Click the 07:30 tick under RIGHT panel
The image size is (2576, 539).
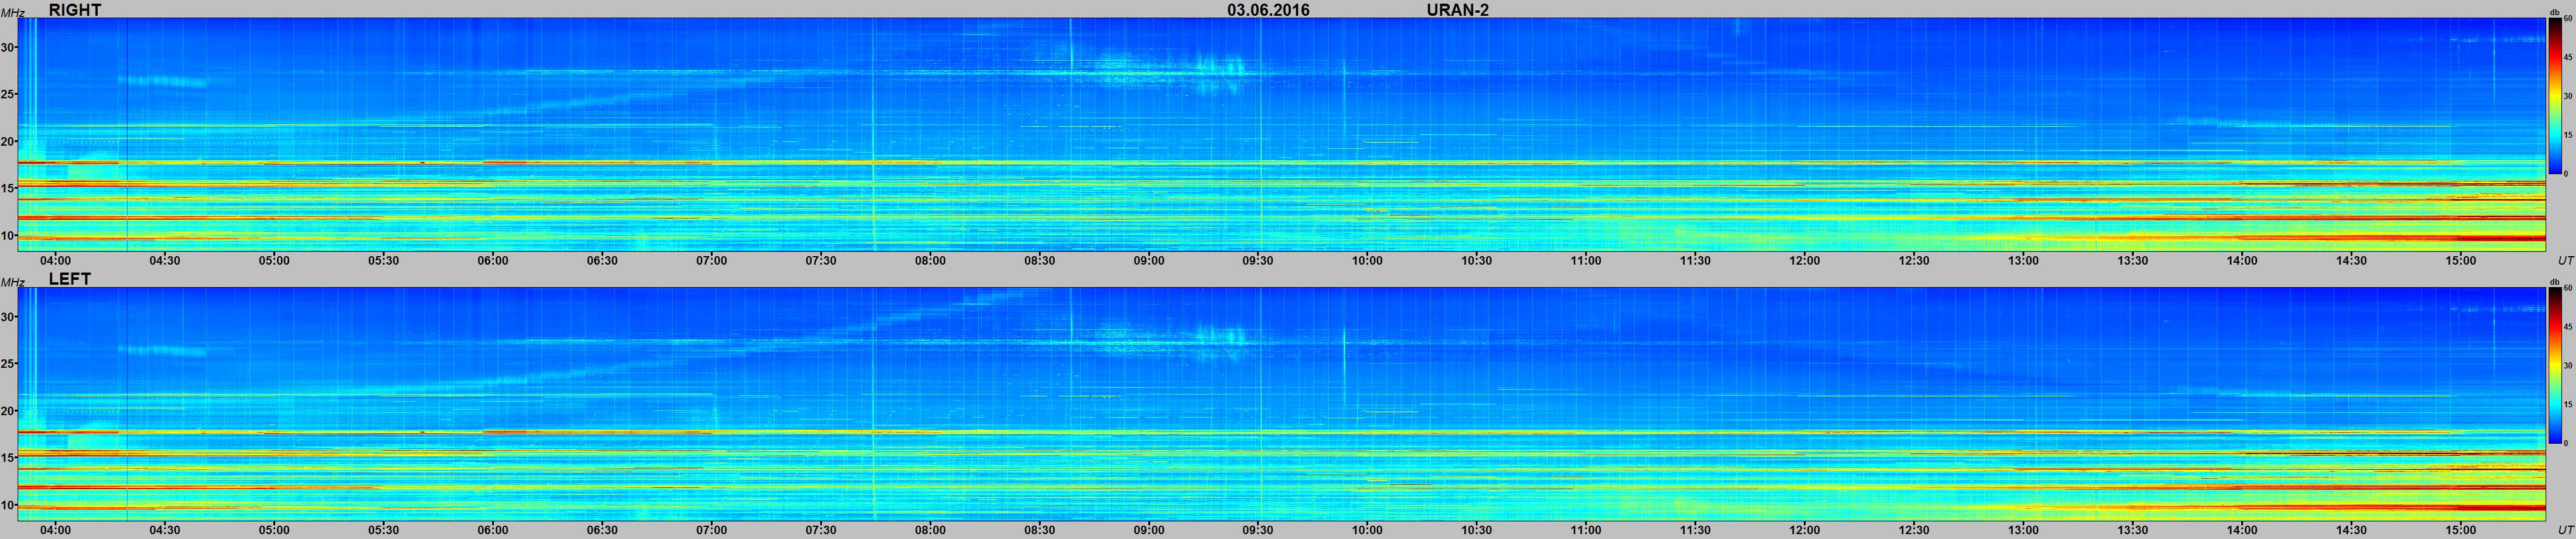pos(821,260)
